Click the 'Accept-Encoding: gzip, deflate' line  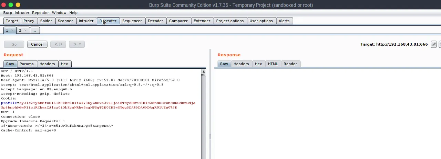pyautogui.click(x=35, y=94)
